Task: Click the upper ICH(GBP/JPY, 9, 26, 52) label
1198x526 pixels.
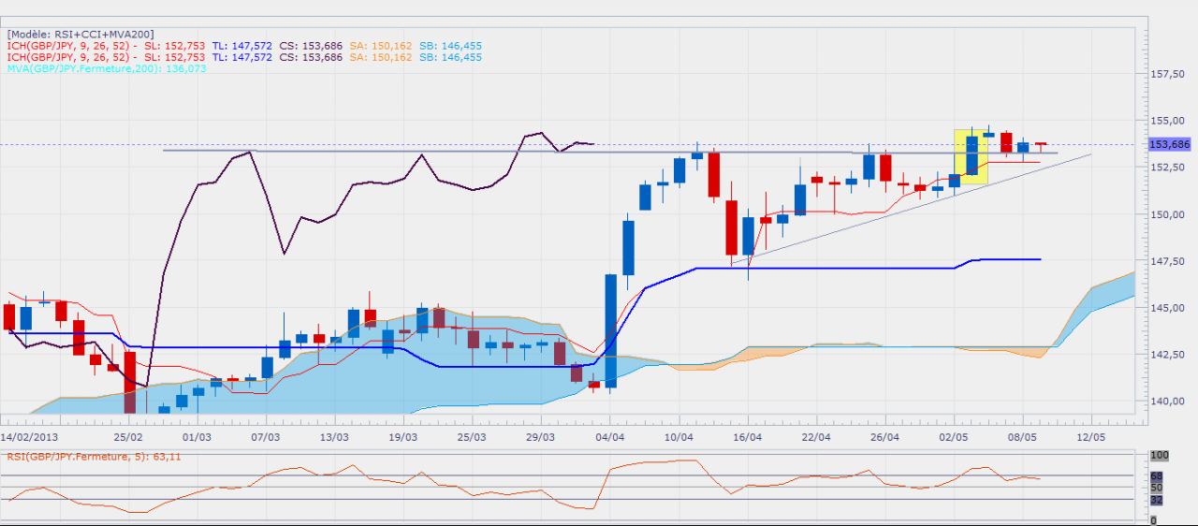Action: [73, 45]
